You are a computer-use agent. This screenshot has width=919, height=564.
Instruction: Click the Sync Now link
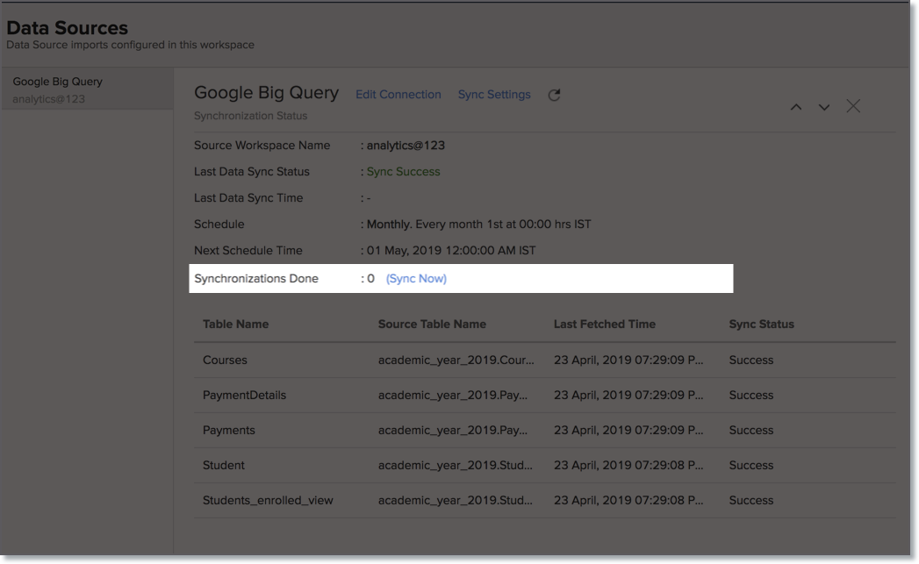[416, 279]
